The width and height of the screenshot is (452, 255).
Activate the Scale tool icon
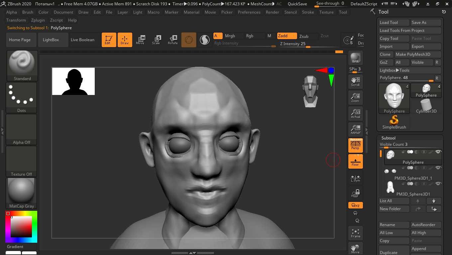point(156,40)
